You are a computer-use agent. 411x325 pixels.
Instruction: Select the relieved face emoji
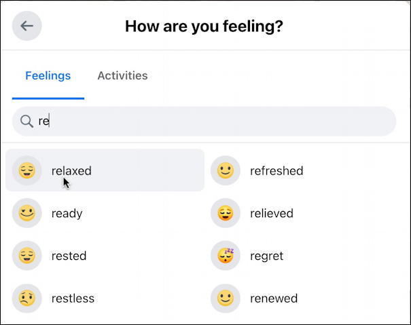pyautogui.click(x=226, y=213)
